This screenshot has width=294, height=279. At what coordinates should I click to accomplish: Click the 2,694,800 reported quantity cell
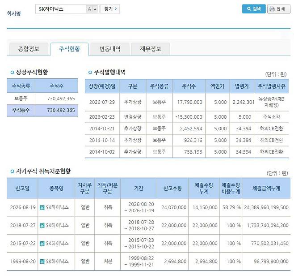[173, 262]
